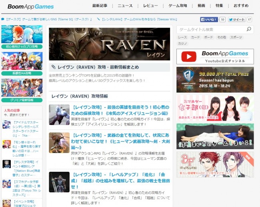Click the magnifier search icon
This screenshot has width=260, height=207.
click(249, 29)
